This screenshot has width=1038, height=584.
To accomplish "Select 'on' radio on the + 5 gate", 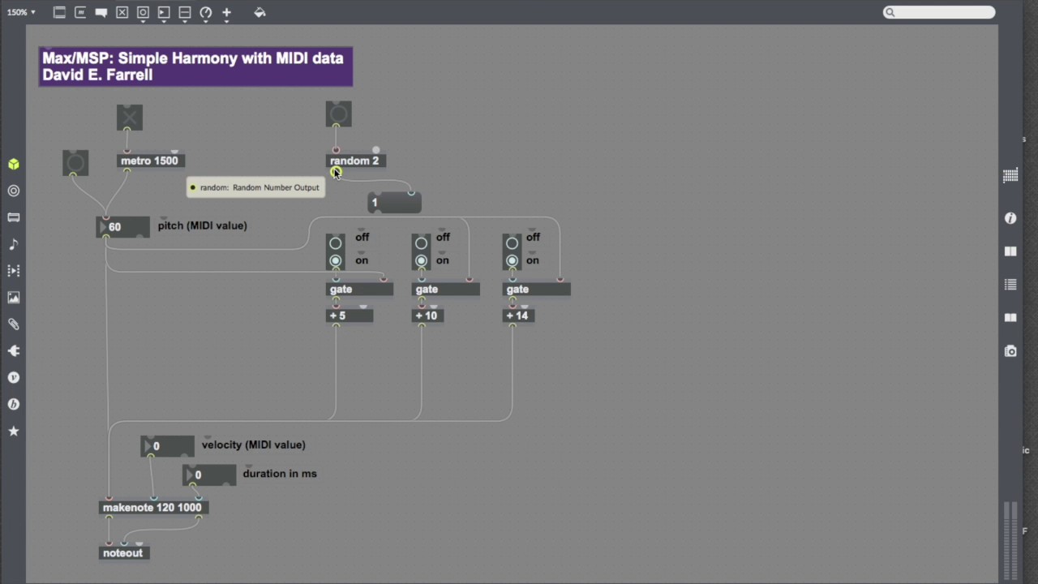I will pos(335,260).
